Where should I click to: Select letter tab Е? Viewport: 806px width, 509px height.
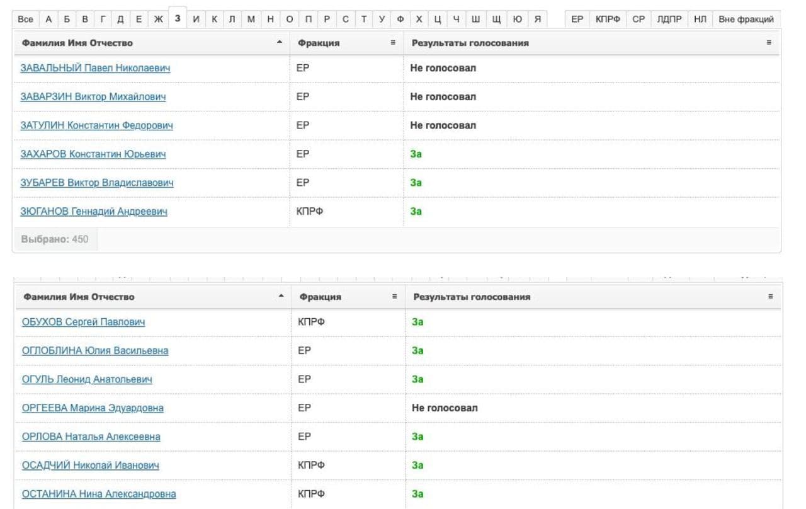click(139, 20)
